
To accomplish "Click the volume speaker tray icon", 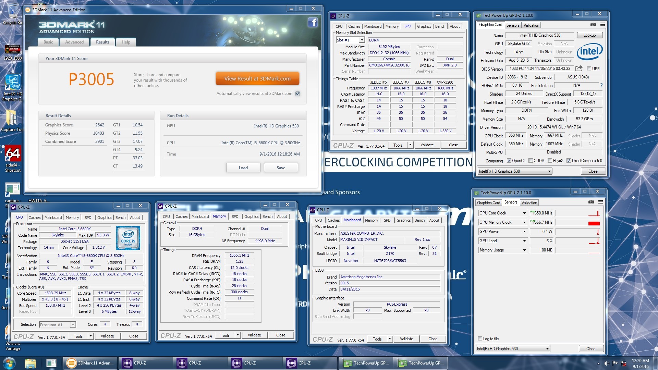I will point(607,363).
